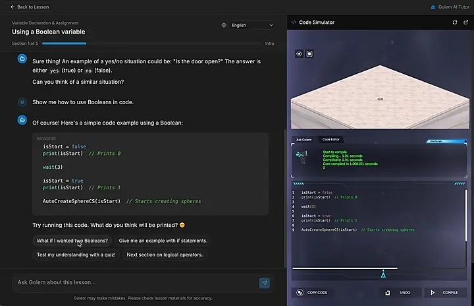Click the send message icon

click(x=265, y=283)
